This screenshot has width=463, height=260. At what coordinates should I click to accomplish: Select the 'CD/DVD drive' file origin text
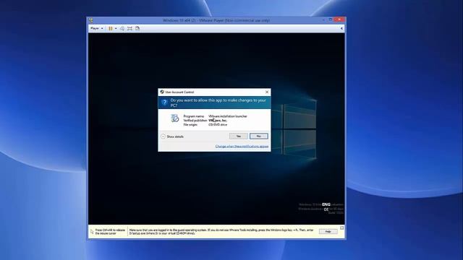click(218, 125)
